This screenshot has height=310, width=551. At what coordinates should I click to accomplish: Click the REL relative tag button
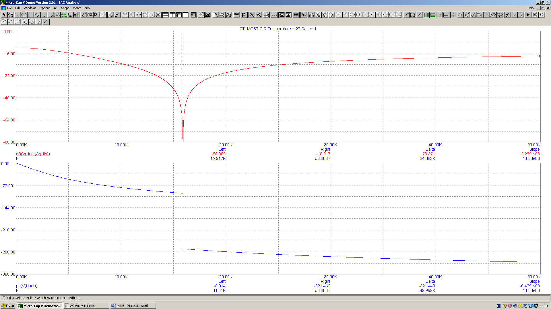(96, 15)
